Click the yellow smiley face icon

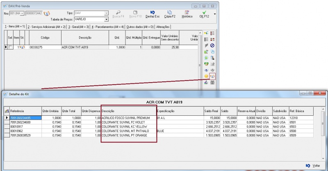point(206,76)
